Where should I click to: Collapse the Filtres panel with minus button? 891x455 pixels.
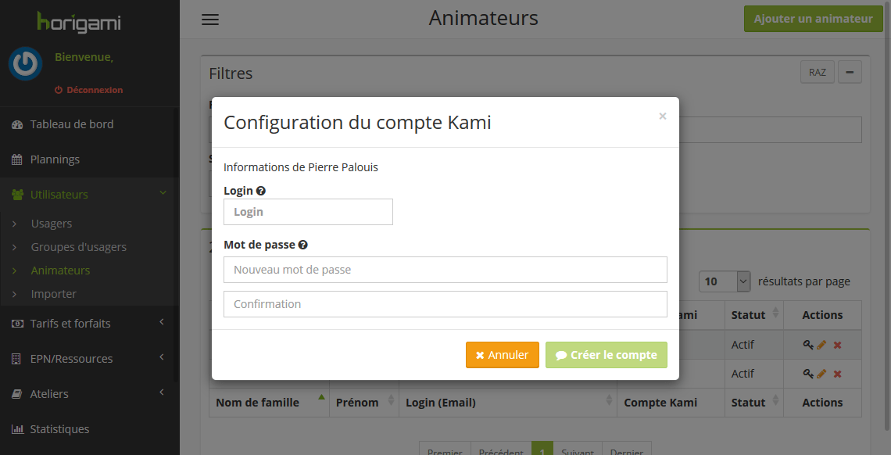(850, 73)
